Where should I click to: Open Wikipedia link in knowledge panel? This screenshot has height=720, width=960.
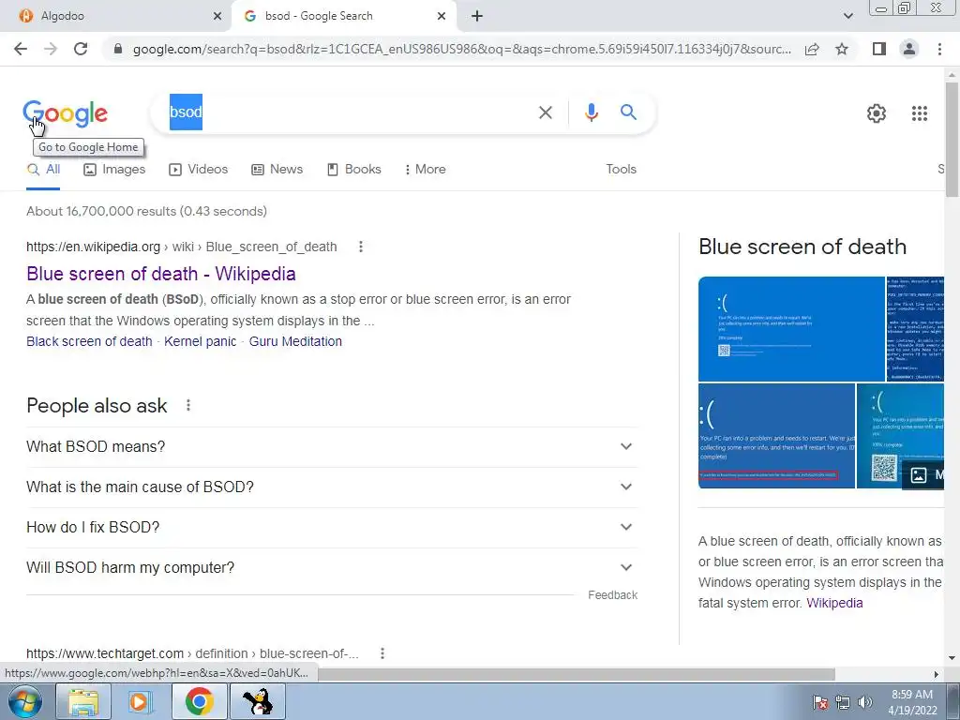(x=834, y=603)
